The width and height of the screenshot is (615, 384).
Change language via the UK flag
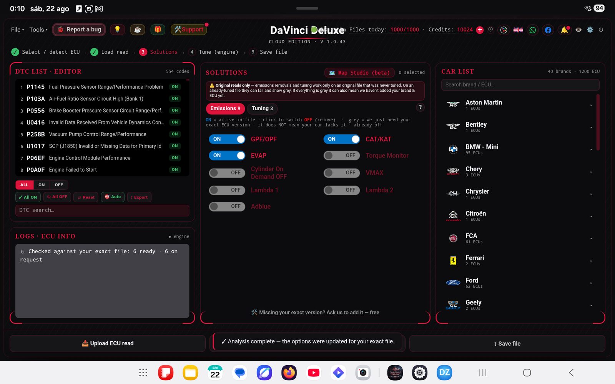tap(518, 30)
